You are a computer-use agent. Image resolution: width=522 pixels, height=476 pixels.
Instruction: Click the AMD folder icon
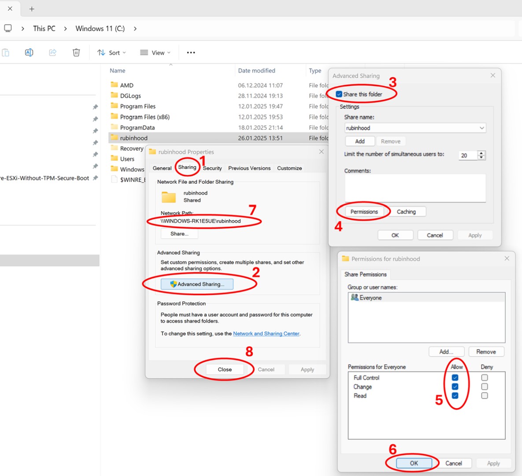click(114, 85)
